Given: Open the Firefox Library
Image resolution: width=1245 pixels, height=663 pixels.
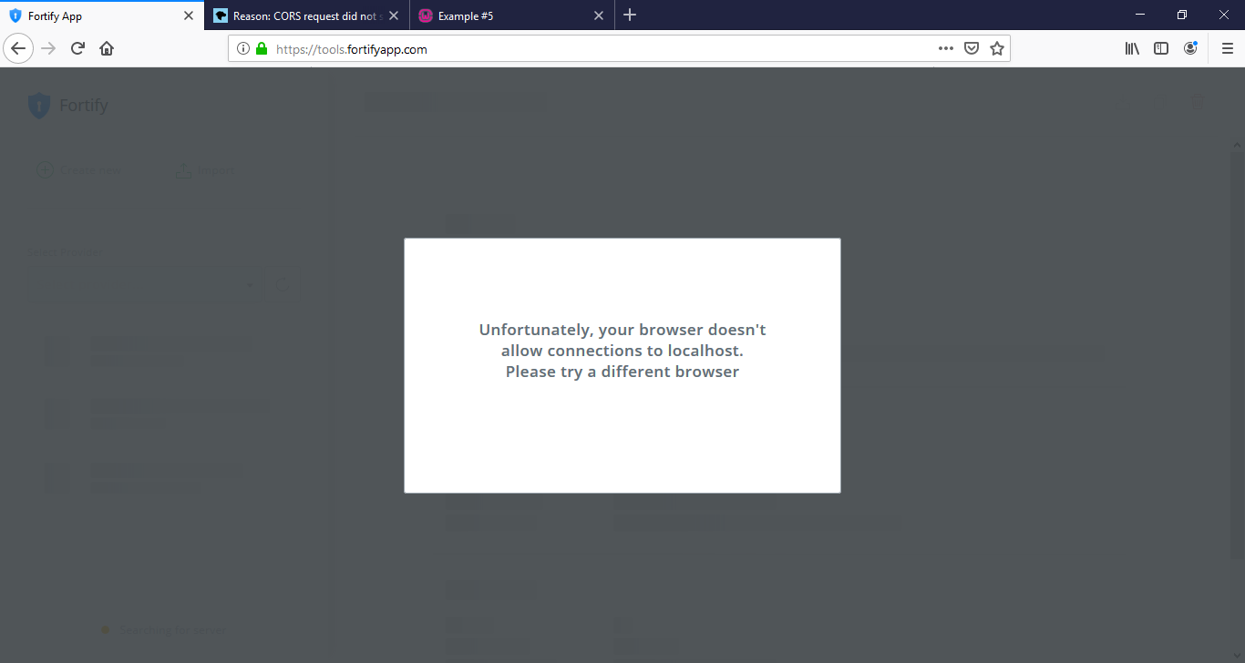Looking at the screenshot, I should pos(1132,47).
